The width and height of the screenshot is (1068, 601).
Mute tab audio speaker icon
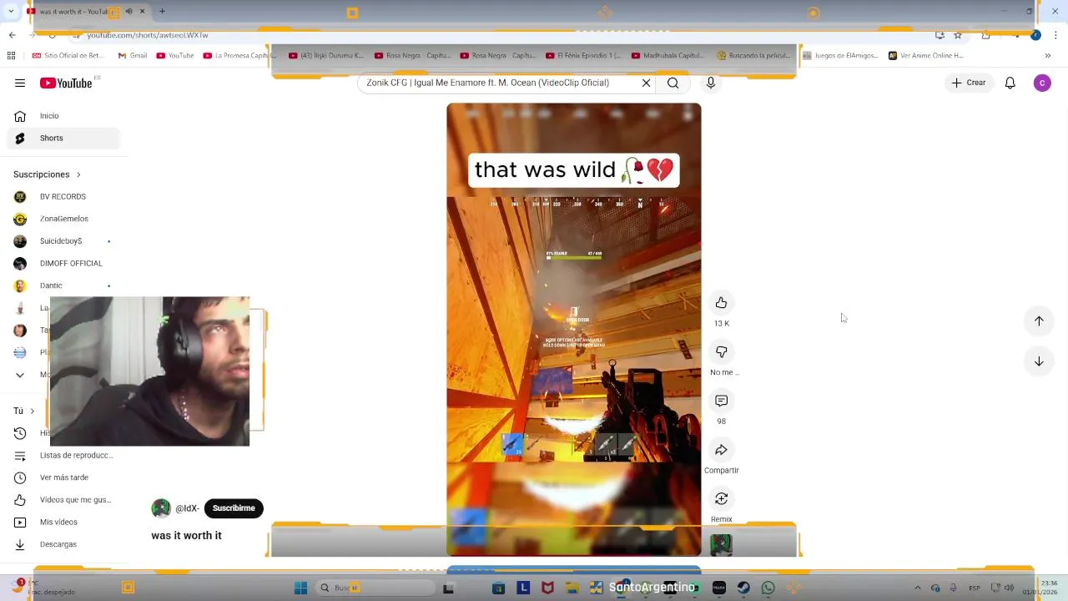point(128,12)
